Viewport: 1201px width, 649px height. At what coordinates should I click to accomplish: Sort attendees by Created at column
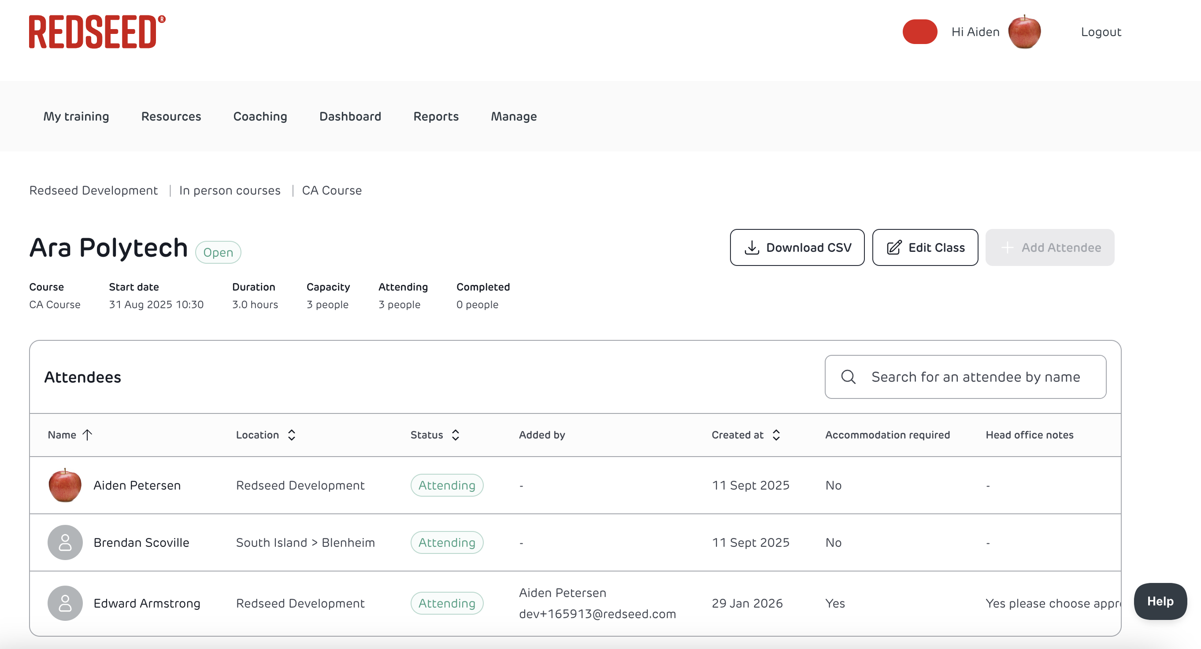(x=776, y=435)
